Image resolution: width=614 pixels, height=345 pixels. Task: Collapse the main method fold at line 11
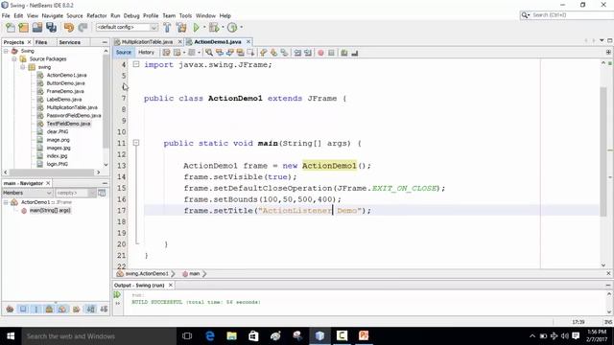coord(136,143)
